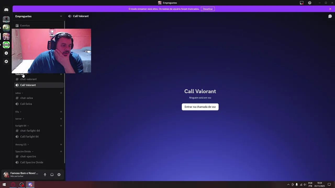The width and height of the screenshot is (335, 188).
Task: Open the Help question mark icon
Action: (x=310, y=3)
